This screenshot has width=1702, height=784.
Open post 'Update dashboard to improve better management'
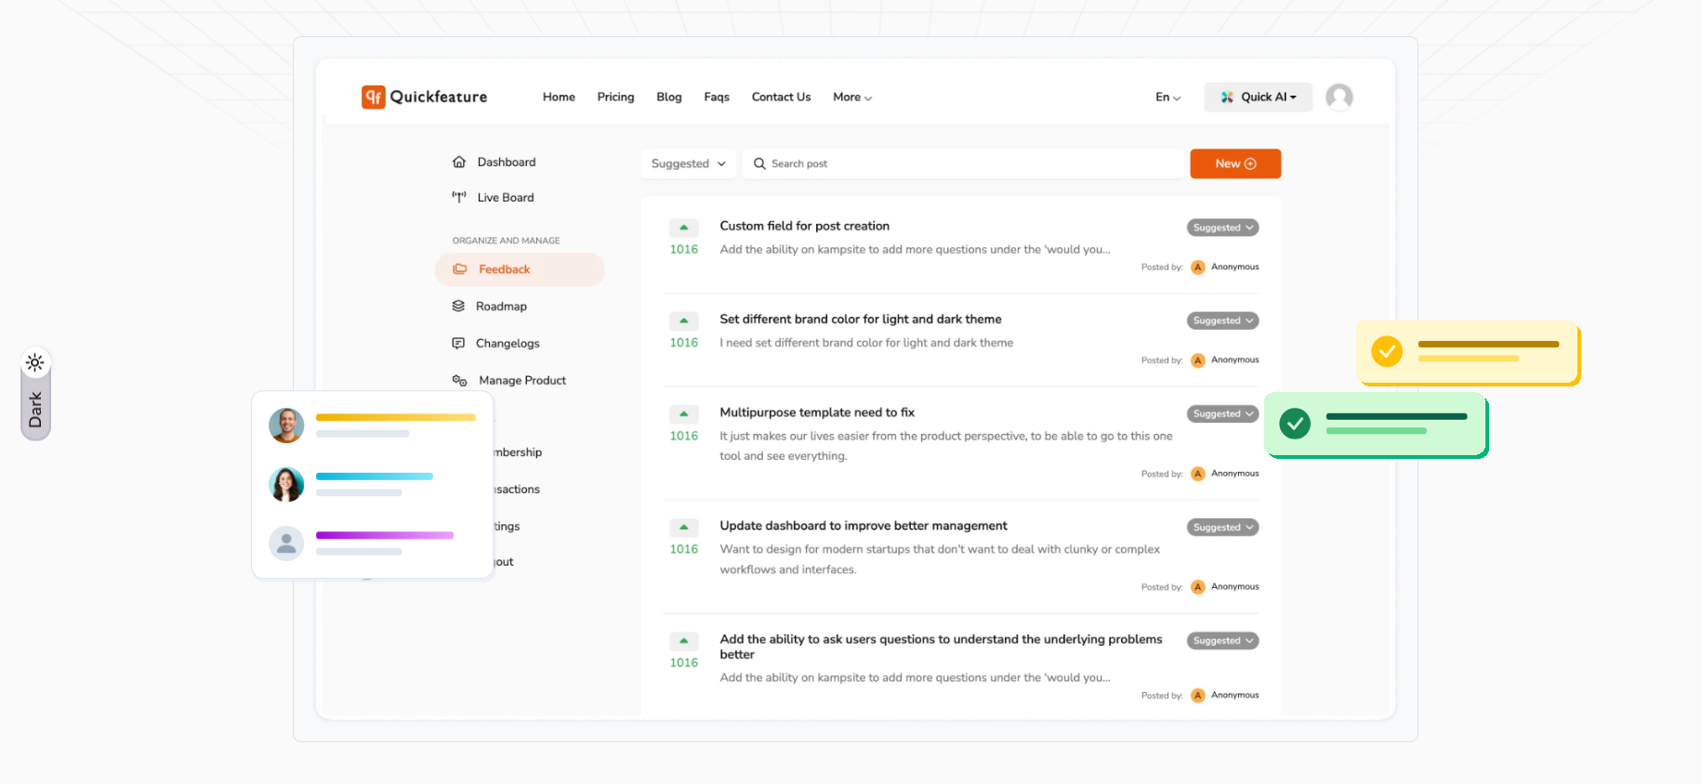pyautogui.click(x=864, y=526)
